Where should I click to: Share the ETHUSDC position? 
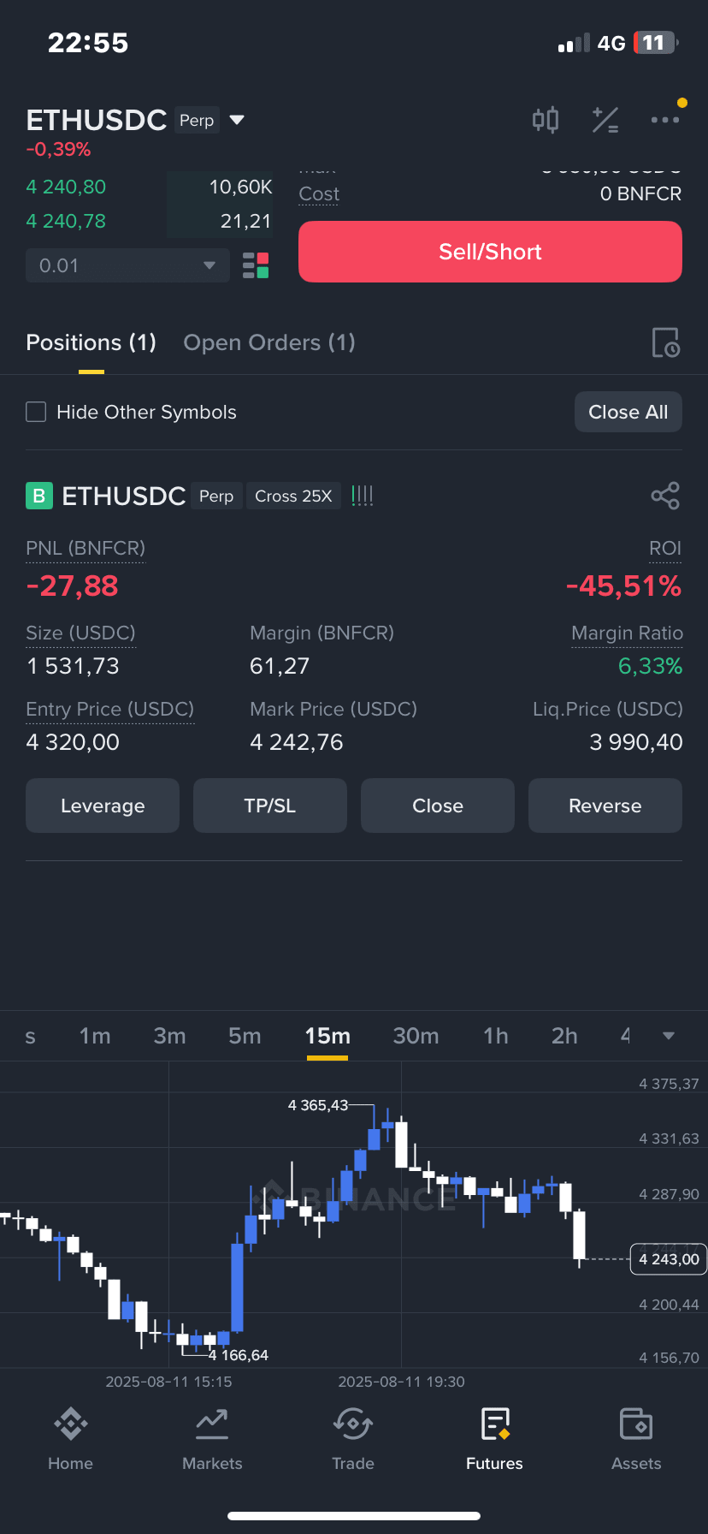point(664,496)
